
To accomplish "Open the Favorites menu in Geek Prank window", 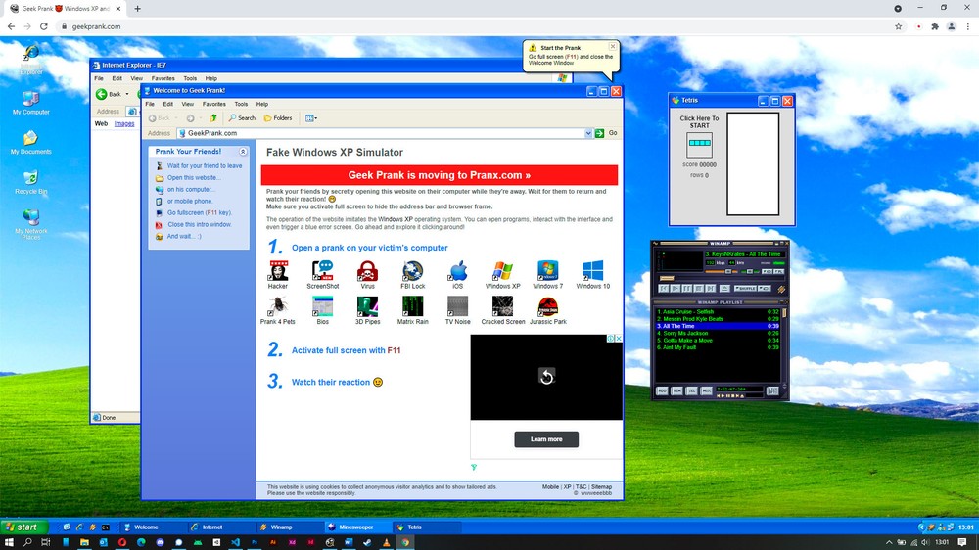I will pyautogui.click(x=214, y=105).
